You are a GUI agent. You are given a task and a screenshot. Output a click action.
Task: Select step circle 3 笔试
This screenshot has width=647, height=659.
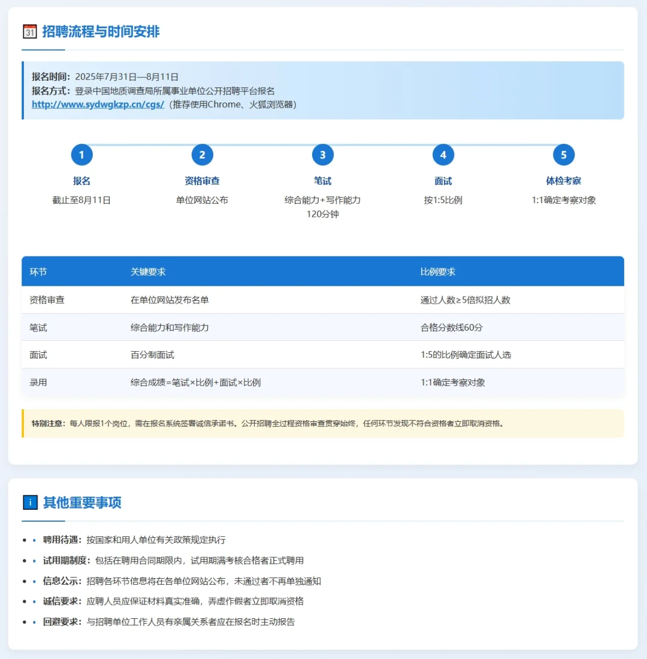[323, 155]
